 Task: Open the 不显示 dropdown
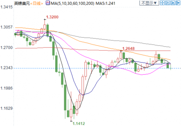pos(149,3)
